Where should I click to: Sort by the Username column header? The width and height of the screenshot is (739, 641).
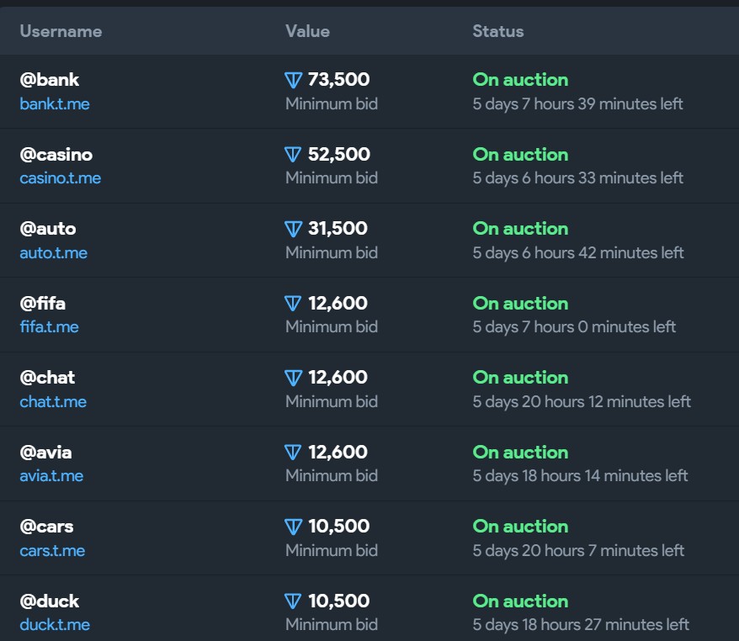[x=61, y=31]
